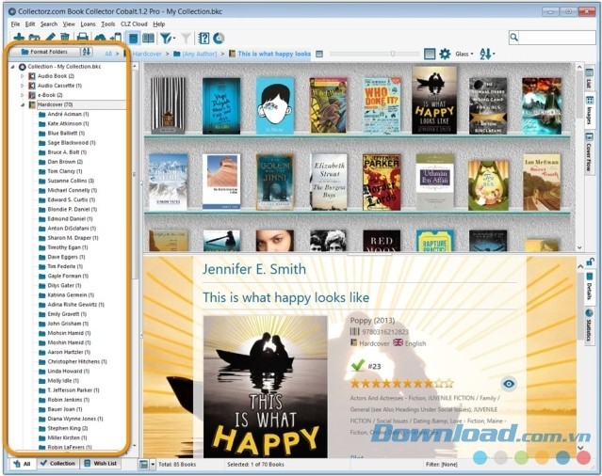Toggle the eye icon in details panel
This screenshot has width=602, height=476.
(x=509, y=383)
